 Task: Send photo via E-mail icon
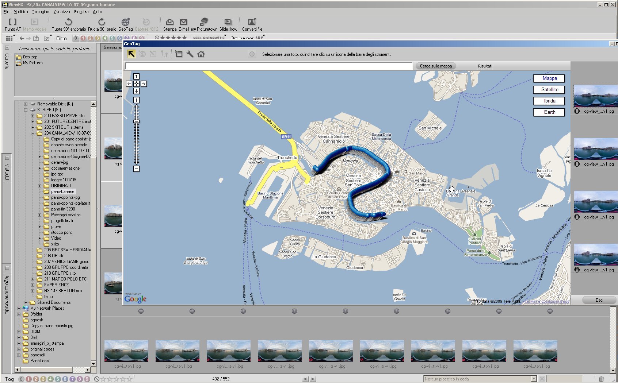[x=184, y=22]
